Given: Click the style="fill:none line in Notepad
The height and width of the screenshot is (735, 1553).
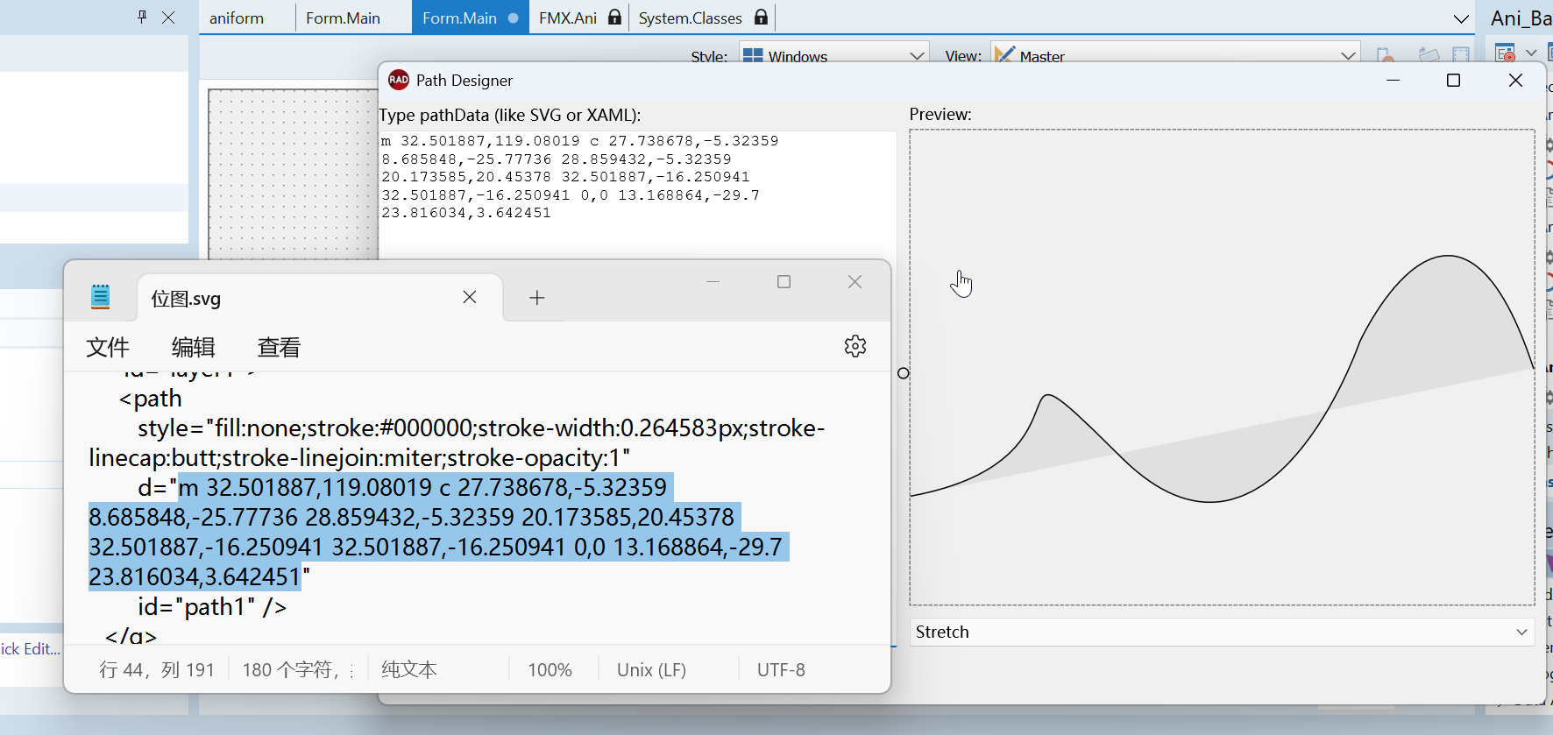Looking at the screenshot, I should coord(457,442).
